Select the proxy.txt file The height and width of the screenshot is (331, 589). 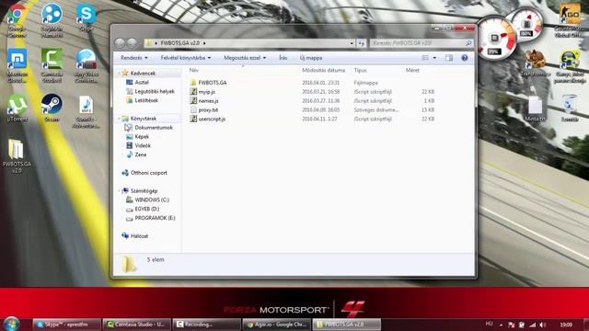tap(208, 109)
